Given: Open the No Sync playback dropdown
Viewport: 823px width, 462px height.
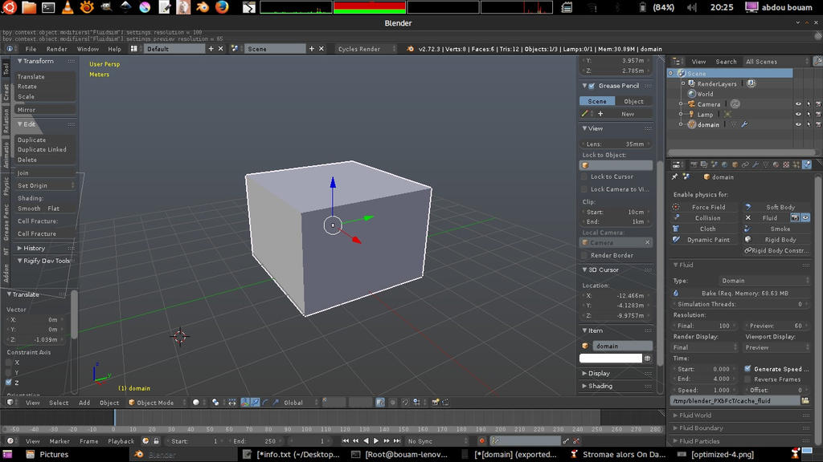Looking at the screenshot, I should click(436, 441).
